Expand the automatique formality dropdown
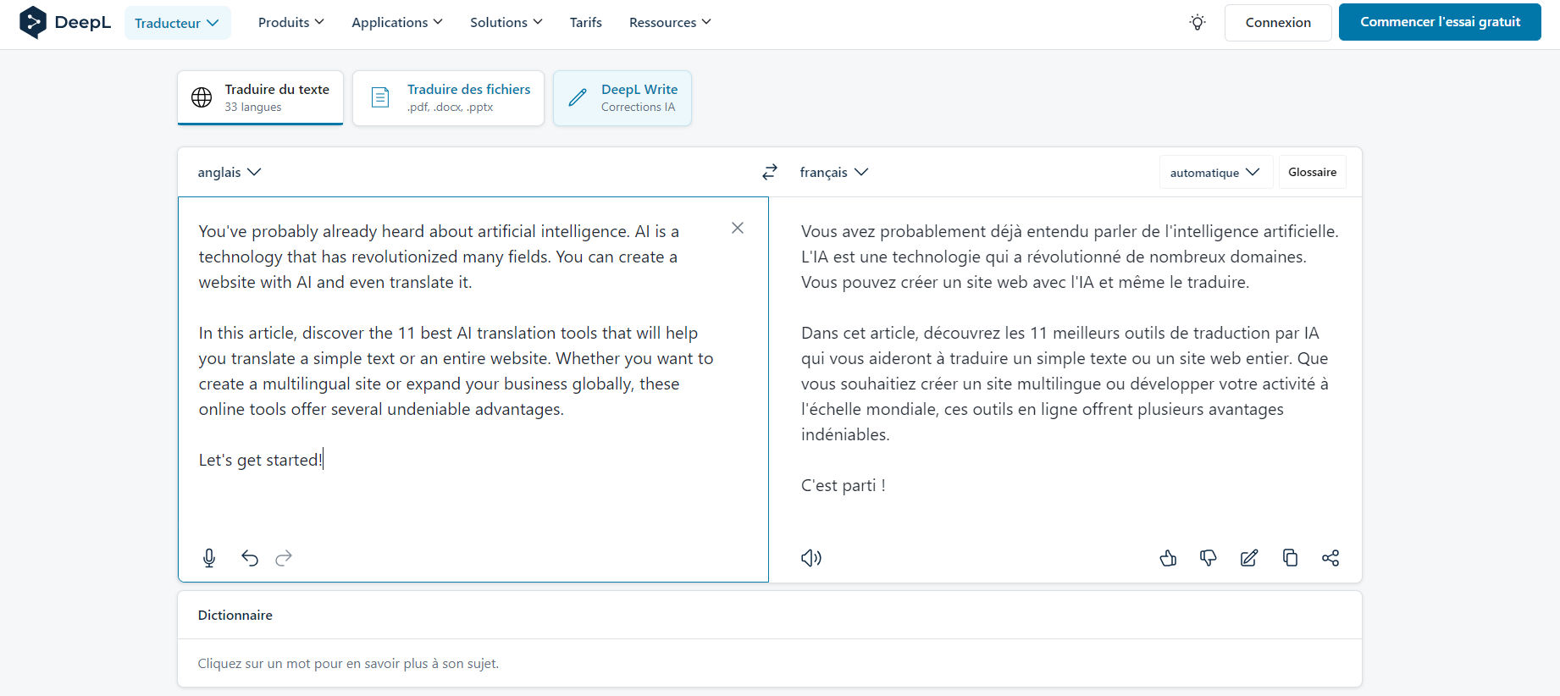 click(x=1214, y=172)
